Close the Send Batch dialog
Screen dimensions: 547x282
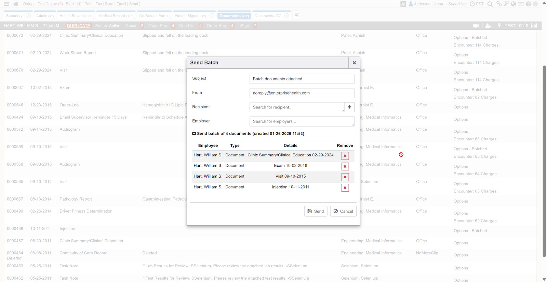(x=354, y=63)
